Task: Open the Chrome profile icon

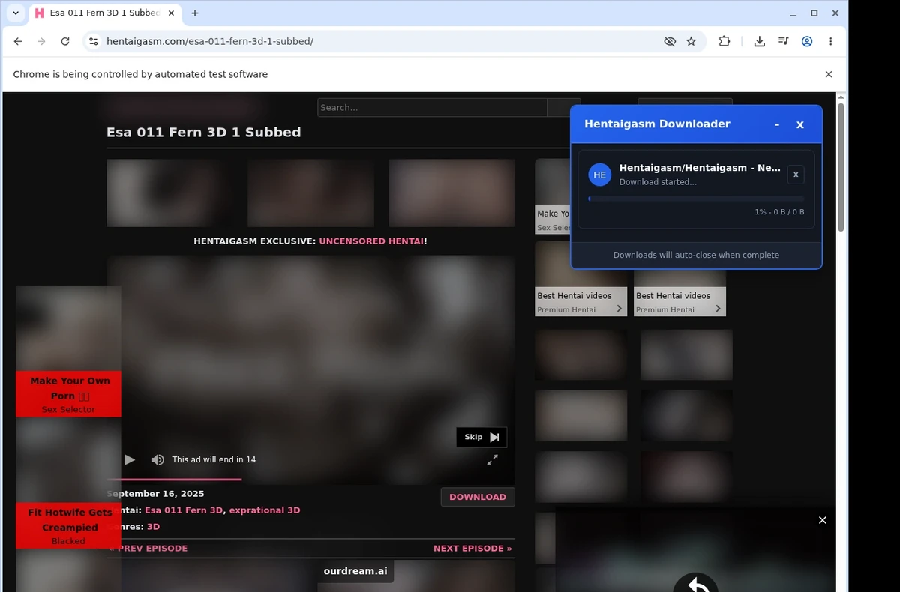Action: tap(807, 41)
